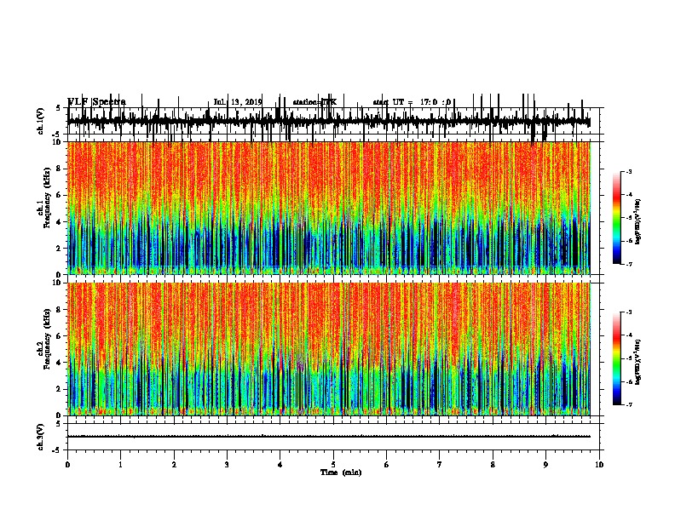Viewport: 675px width, 521px height.
Task: Click the "-5" label on ch.1 color bar
Action: [x=628, y=218]
